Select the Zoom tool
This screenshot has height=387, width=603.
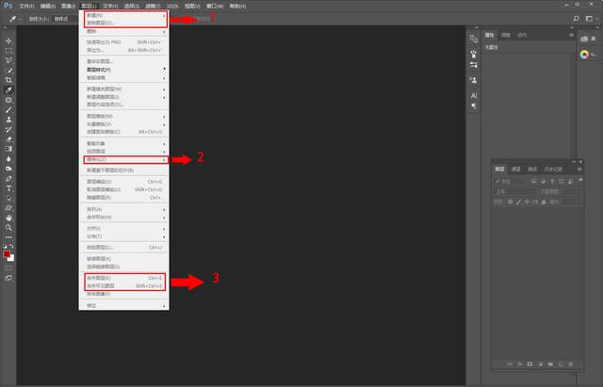pos(8,228)
